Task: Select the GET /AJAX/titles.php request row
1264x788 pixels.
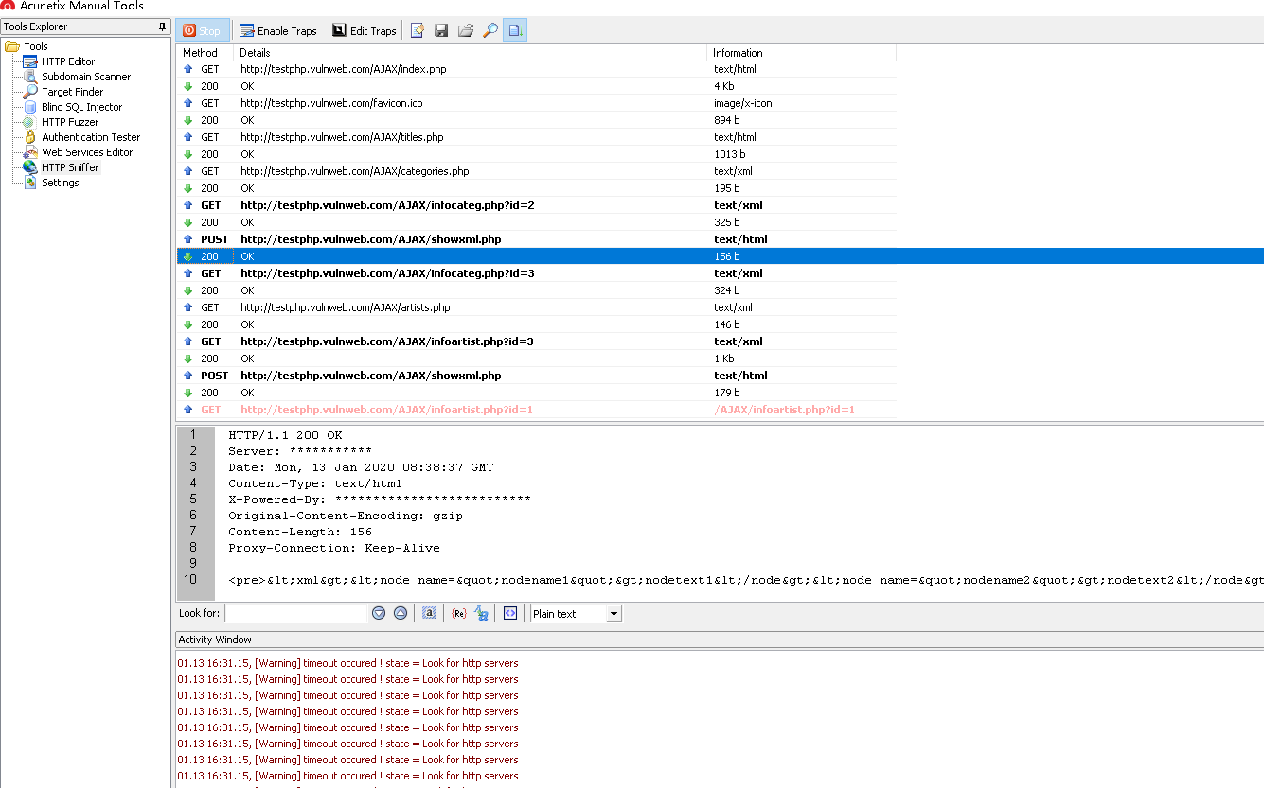Action: pyautogui.click(x=537, y=137)
